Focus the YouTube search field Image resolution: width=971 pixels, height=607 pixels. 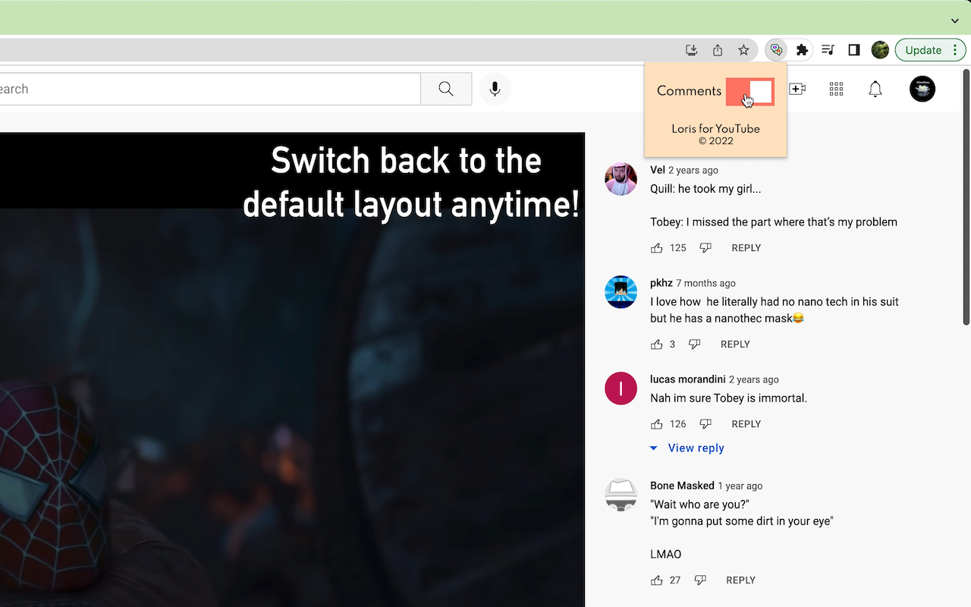(x=210, y=89)
